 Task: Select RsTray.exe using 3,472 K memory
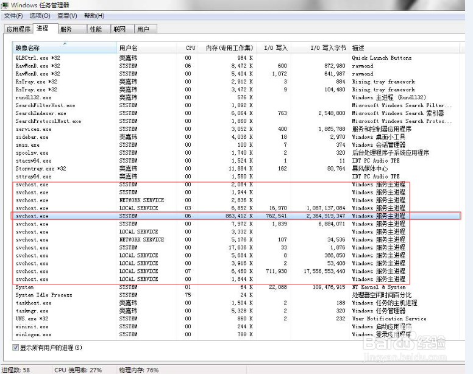point(236,90)
